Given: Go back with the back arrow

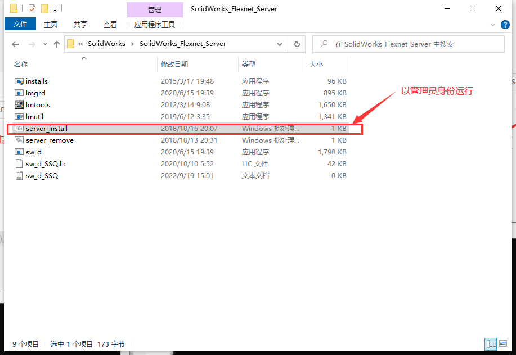Looking at the screenshot, I should coord(15,44).
